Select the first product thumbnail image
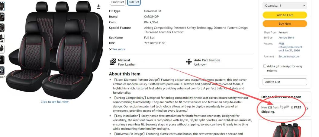The width and height of the screenshot is (319, 137). click(2, 6)
